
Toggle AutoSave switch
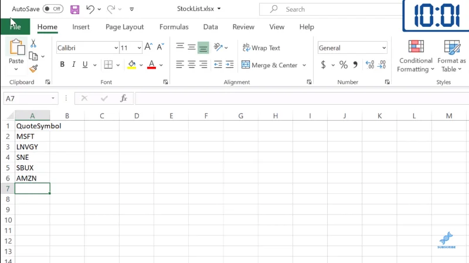pos(53,9)
